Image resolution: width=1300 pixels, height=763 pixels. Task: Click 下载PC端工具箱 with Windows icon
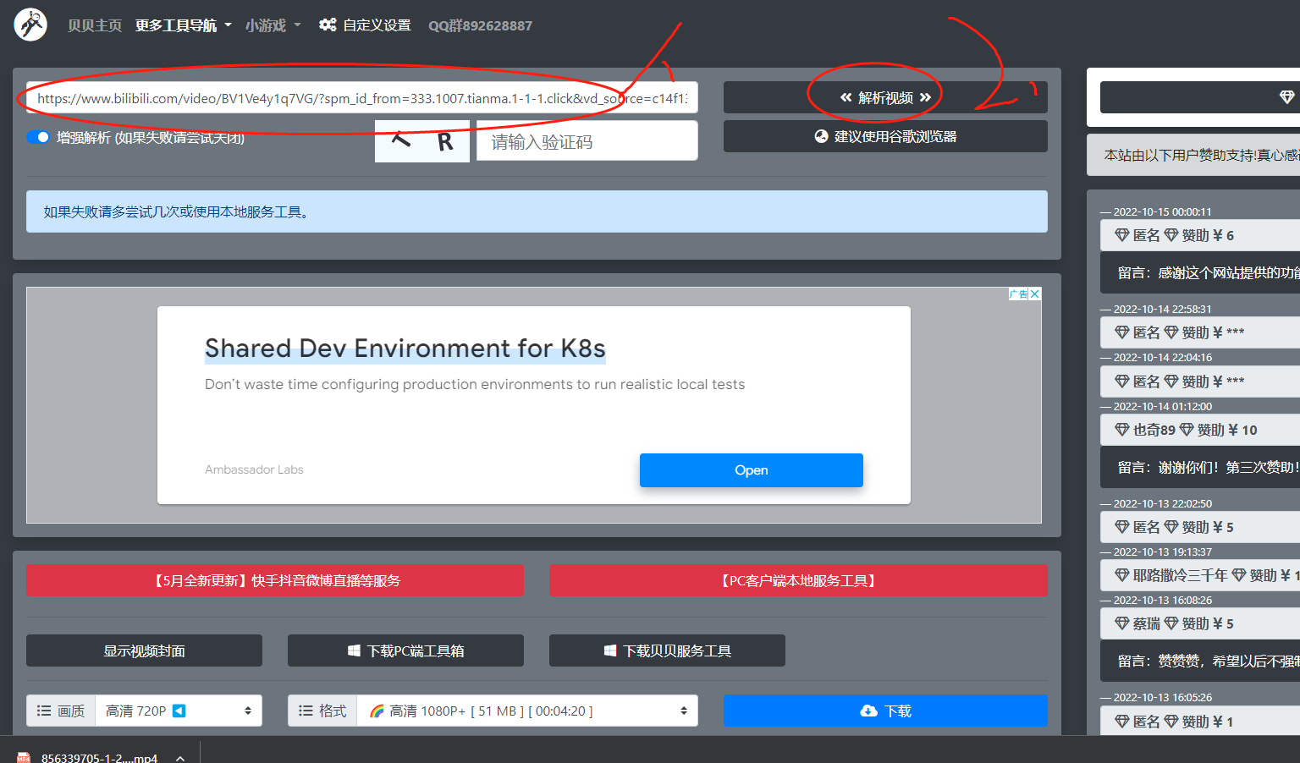pyautogui.click(x=405, y=650)
